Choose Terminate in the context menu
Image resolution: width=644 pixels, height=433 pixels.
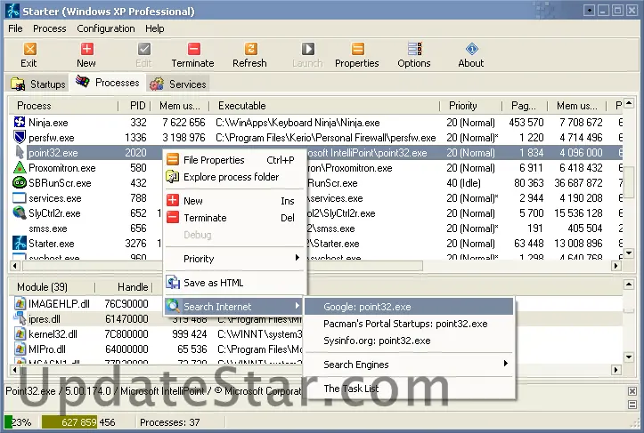(235, 218)
